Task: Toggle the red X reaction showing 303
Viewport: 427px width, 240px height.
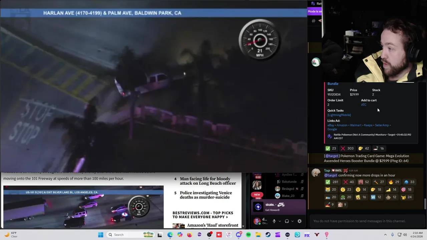Action: [x=347, y=148]
